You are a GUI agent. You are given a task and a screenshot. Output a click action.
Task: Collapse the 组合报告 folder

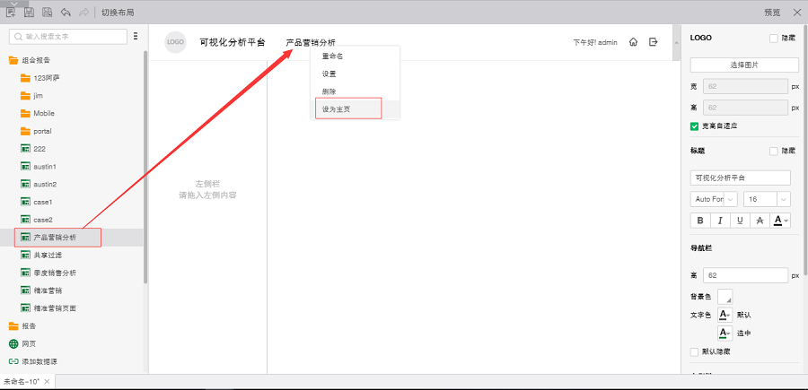[13, 60]
